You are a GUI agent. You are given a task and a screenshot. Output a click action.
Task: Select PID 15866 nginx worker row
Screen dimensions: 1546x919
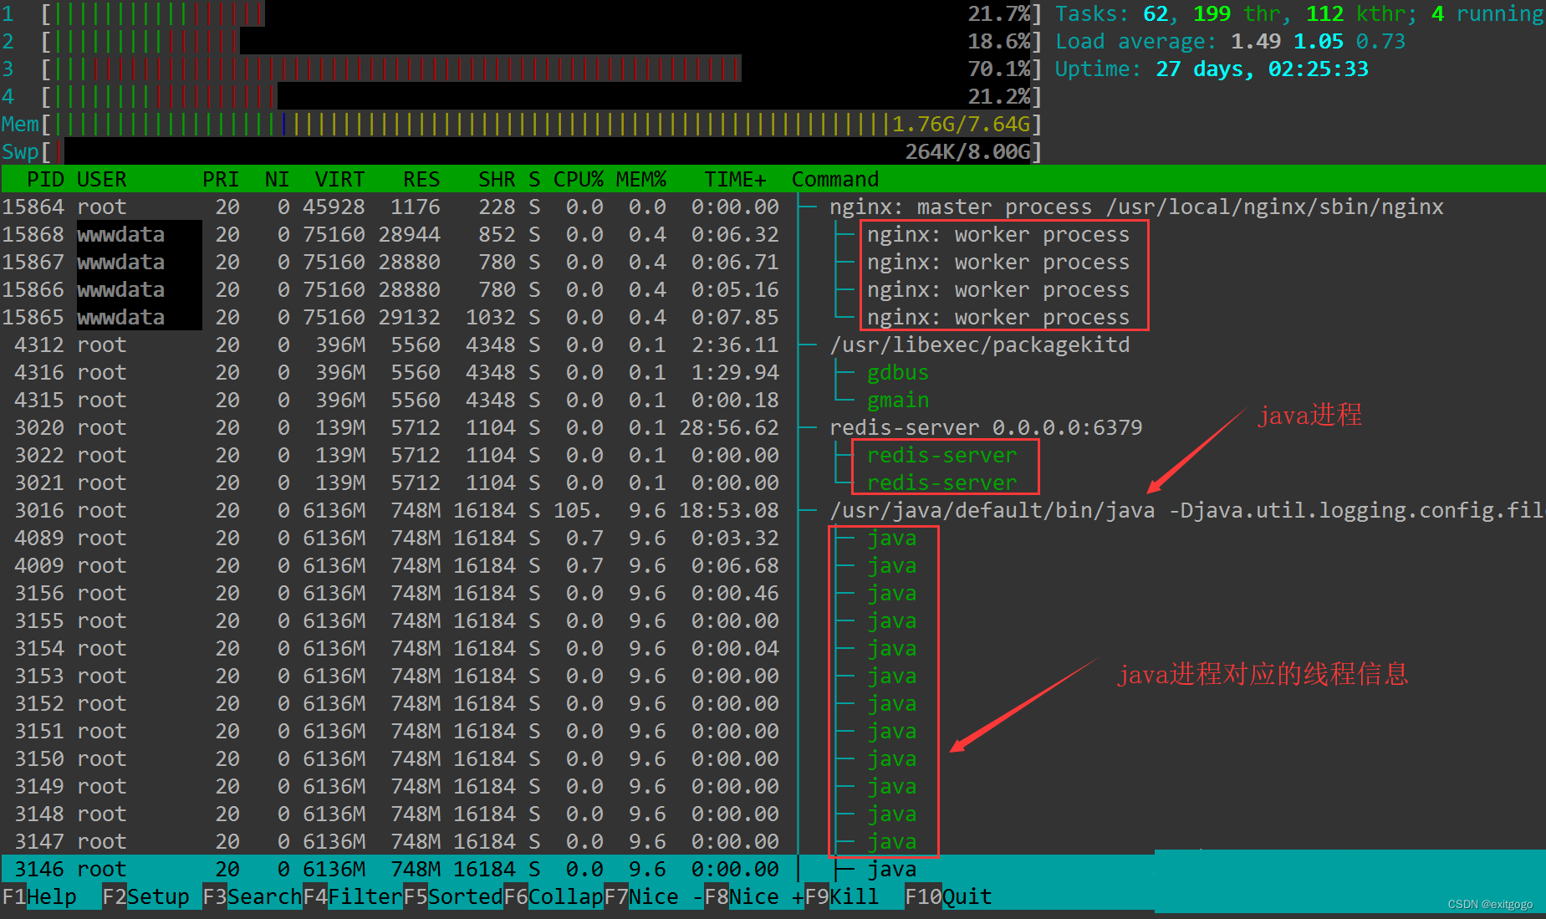click(x=773, y=289)
